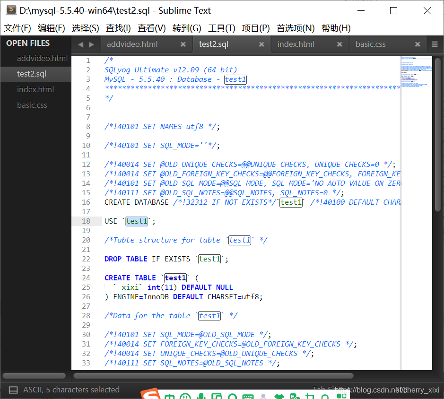Open the 选择(S) menu
444x399 pixels.
85,28
